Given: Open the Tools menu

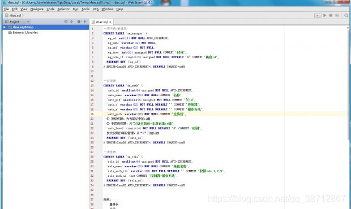Looking at the screenshot, I should (x=85, y=9).
